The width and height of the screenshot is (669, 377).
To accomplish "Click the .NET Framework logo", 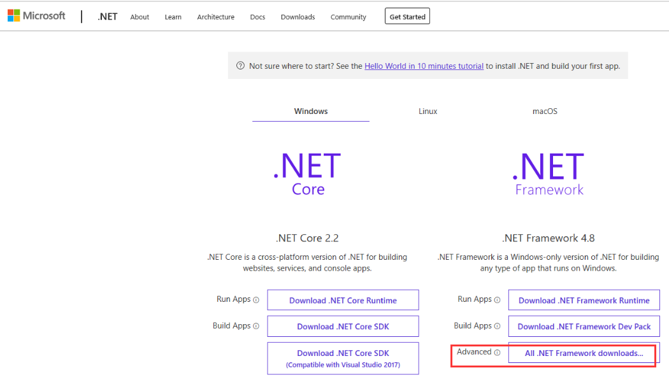I will 548,174.
